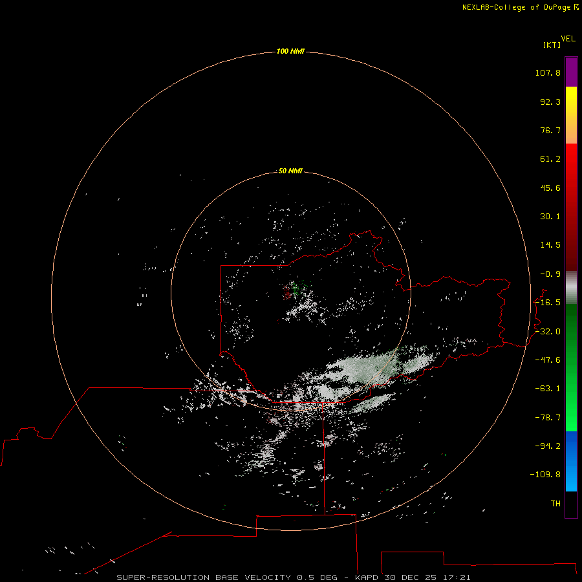Click the 45.6 legend value
Image resolution: width=582 pixels, height=582 pixels.
[550, 188]
